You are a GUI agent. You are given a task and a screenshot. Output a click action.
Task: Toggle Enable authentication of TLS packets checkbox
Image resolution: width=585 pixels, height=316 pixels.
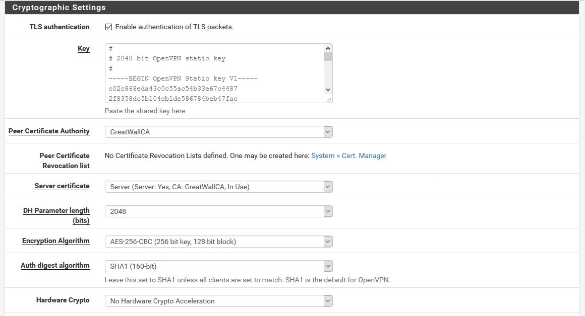click(108, 27)
